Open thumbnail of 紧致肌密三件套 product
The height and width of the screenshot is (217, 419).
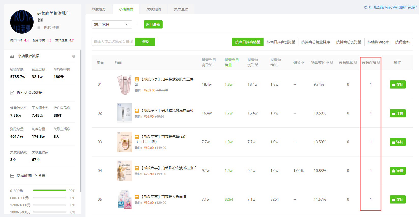[x=125, y=84]
